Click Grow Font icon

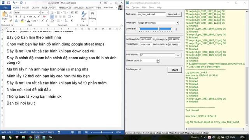tap(42, 21)
